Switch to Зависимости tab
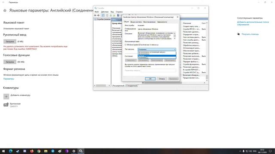This screenshot has width=275, height=154. (x=162, y=22)
